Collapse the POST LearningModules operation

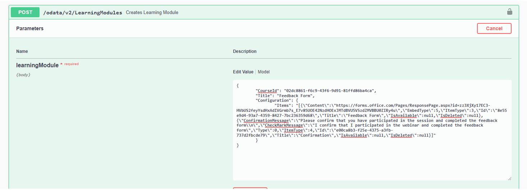click(x=25, y=12)
